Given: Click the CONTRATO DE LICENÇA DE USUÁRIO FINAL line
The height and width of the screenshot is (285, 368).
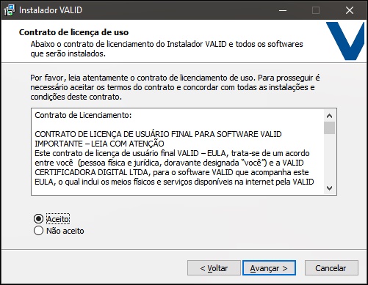Looking at the screenshot, I should pos(158,134).
